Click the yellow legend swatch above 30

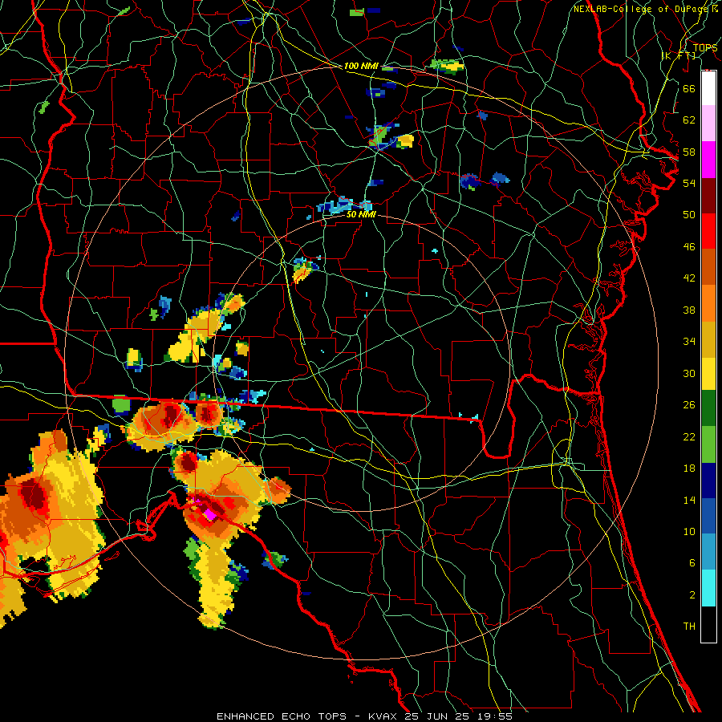point(708,373)
